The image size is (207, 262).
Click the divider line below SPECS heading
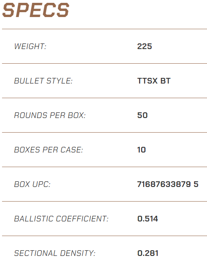pos(104,29)
